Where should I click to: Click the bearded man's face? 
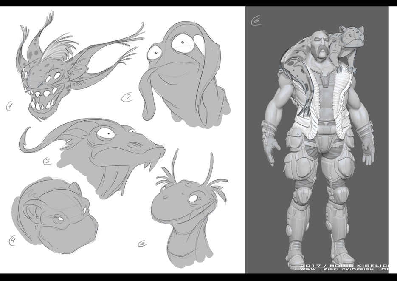pos(320,45)
